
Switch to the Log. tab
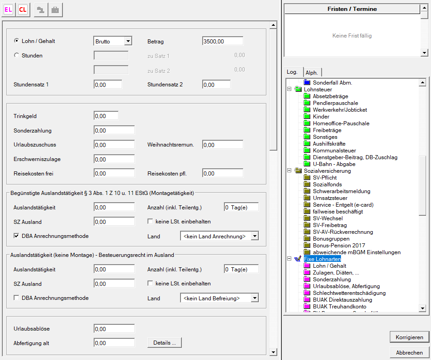click(293, 72)
